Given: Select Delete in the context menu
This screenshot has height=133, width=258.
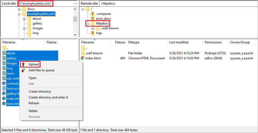Looking at the screenshot, I should 33,111.
